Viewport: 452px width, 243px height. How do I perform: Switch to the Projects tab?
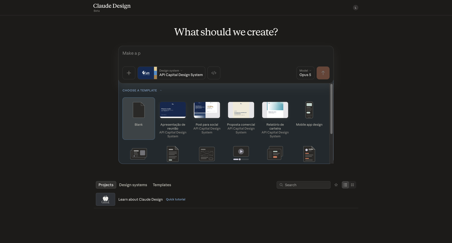click(x=106, y=185)
